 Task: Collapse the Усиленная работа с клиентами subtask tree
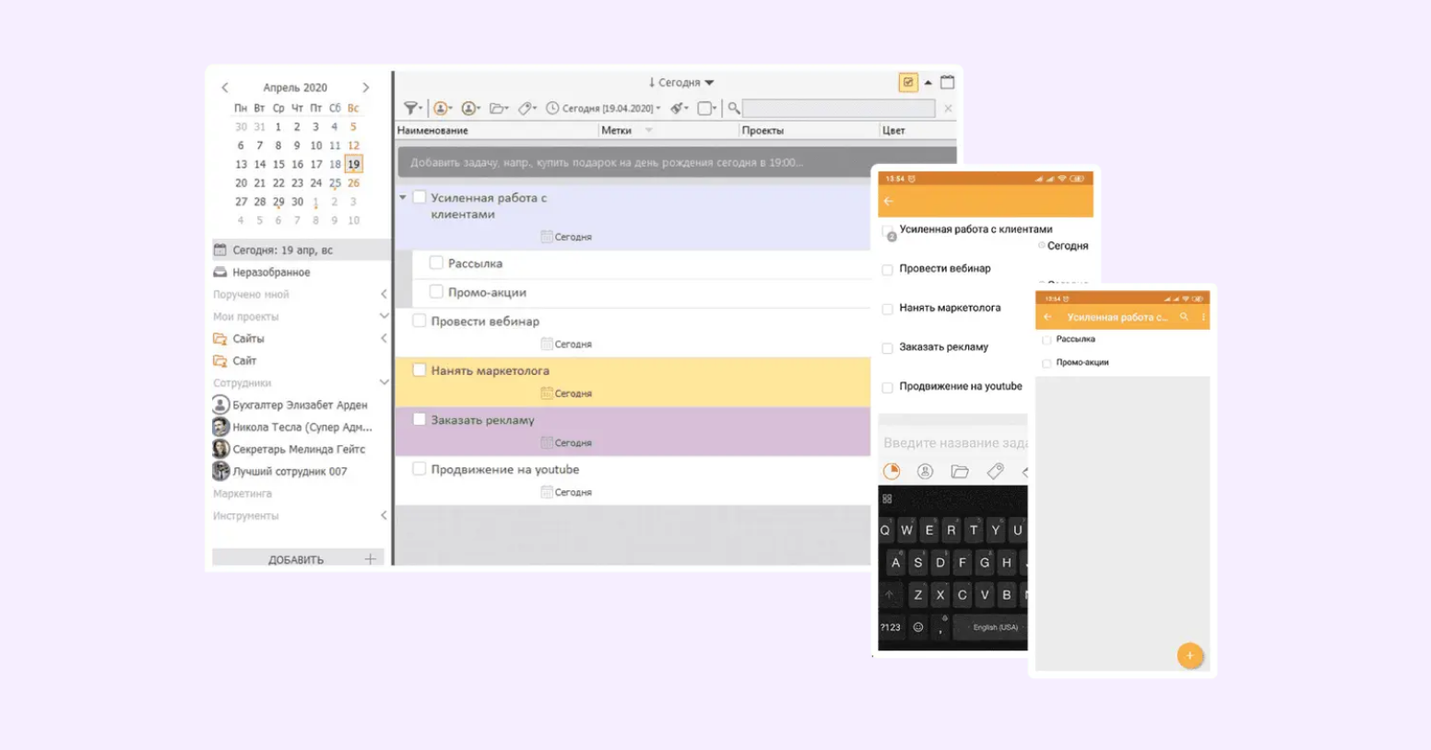coord(403,197)
